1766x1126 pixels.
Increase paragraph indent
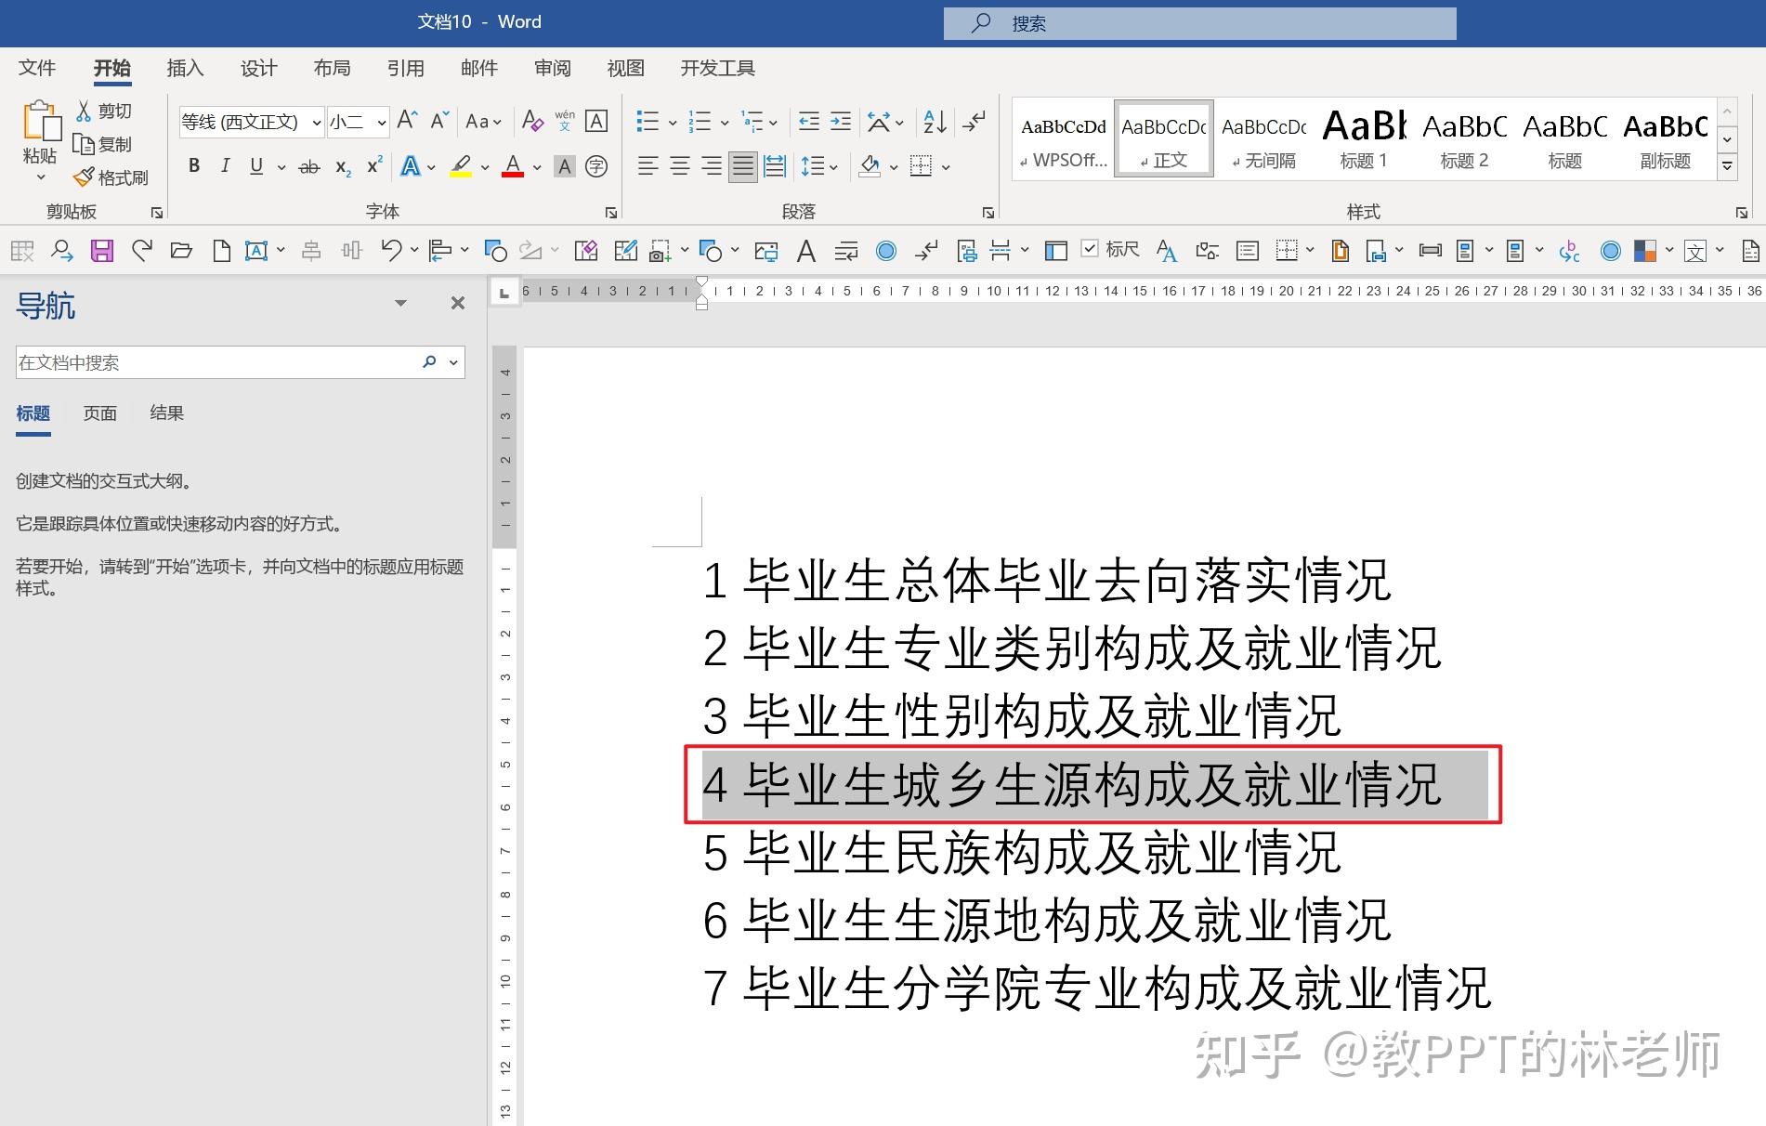pos(841,121)
